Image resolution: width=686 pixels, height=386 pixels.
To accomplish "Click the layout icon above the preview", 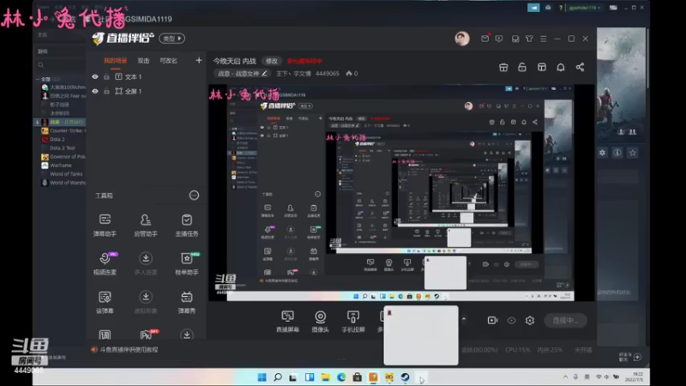I will tap(542, 68).
